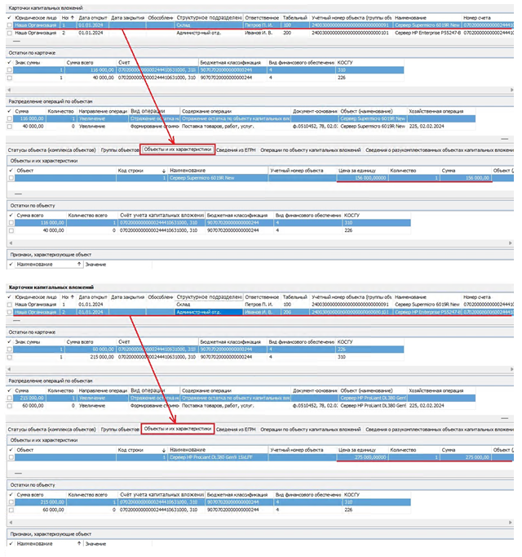Switch to Сведения из ЕГРН tab above HP ProLiant object
The image size is (522, 557).
click(237, 428)
